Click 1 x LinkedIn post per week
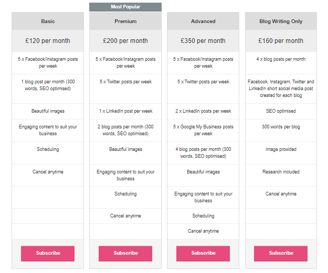The height and width of the screenshot is (273, 328). [x=125, y=111]
